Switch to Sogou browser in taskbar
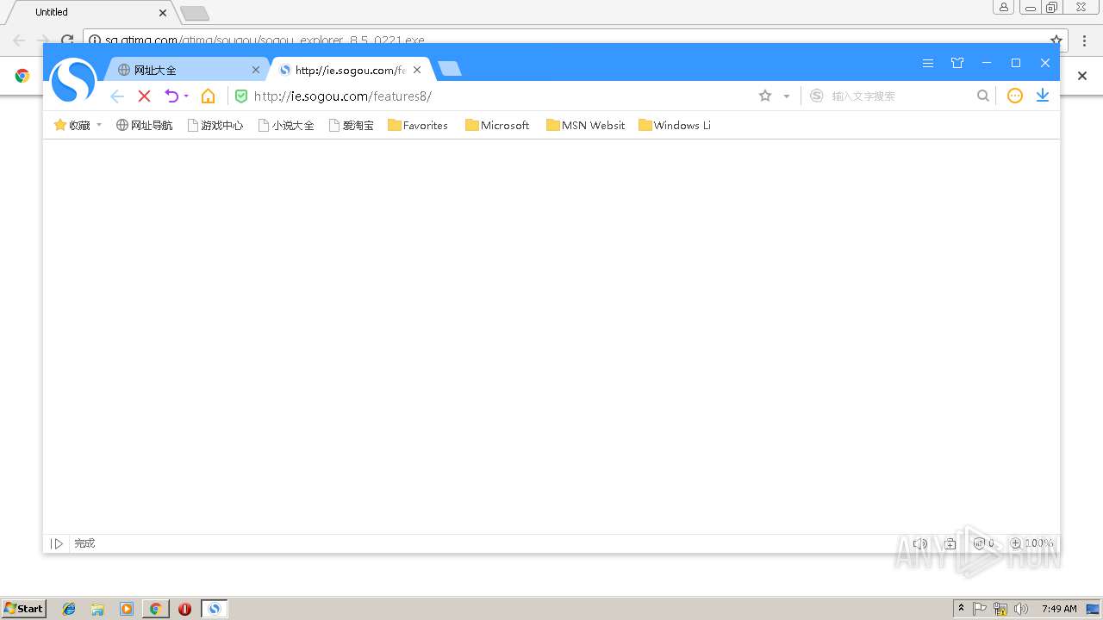 (215, 609)
